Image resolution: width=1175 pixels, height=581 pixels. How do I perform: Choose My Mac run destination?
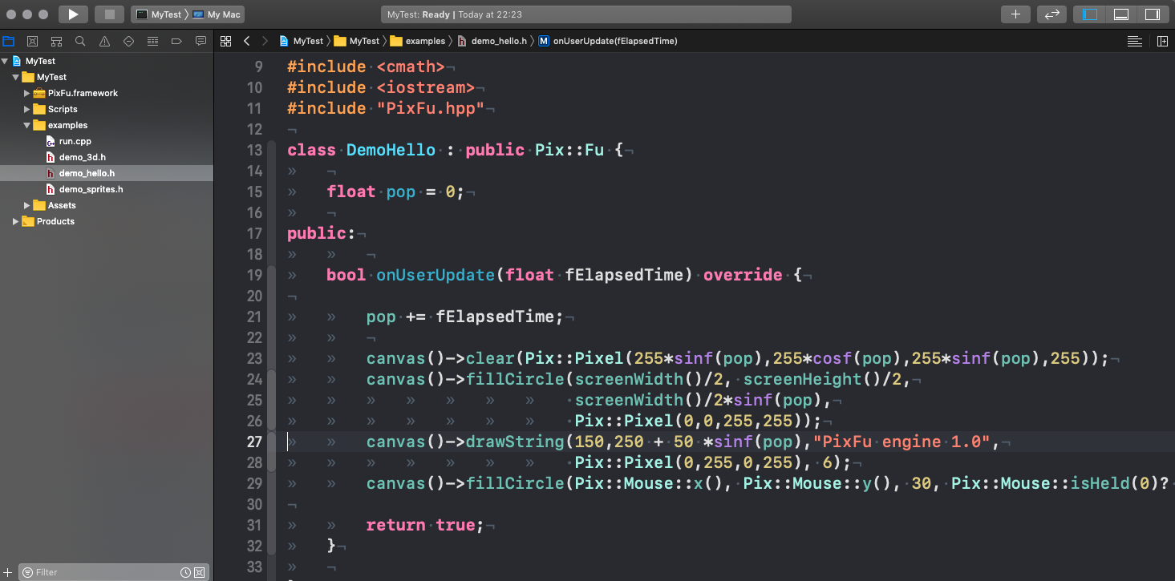pyautogui.click(x=217, y=14)
